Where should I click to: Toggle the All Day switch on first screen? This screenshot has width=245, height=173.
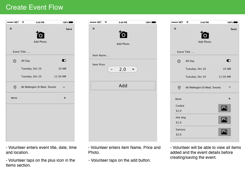64,60
